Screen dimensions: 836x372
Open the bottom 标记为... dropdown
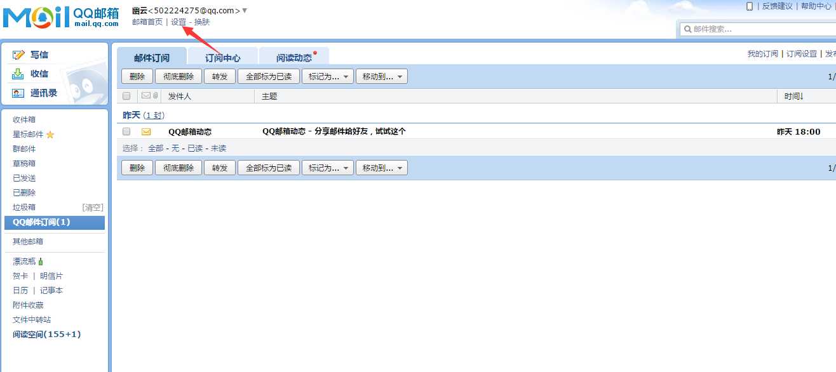click(x=328, y=168)
